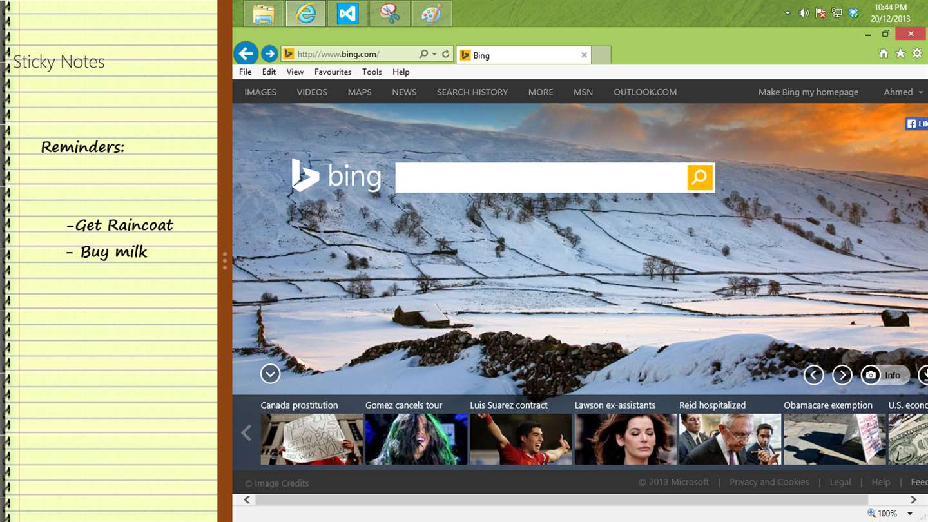Open the Favourites menu

333,72
